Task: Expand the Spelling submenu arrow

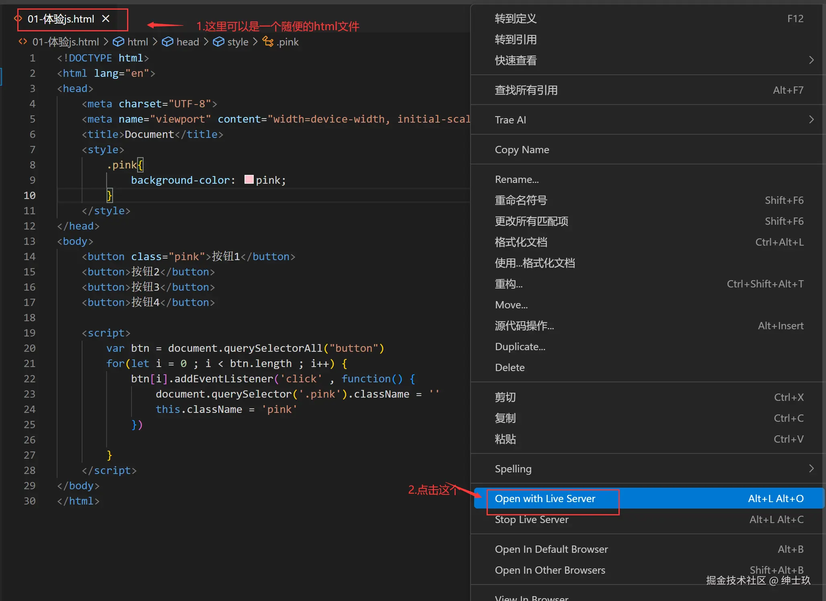Action: 811,469
